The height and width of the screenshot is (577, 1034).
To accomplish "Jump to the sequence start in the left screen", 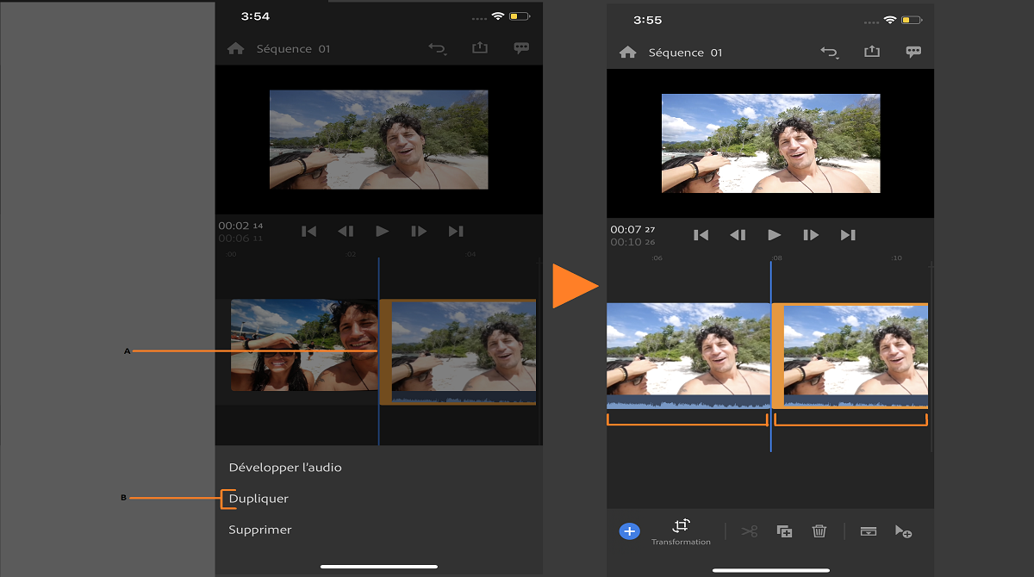I will (x=308, y=231).
